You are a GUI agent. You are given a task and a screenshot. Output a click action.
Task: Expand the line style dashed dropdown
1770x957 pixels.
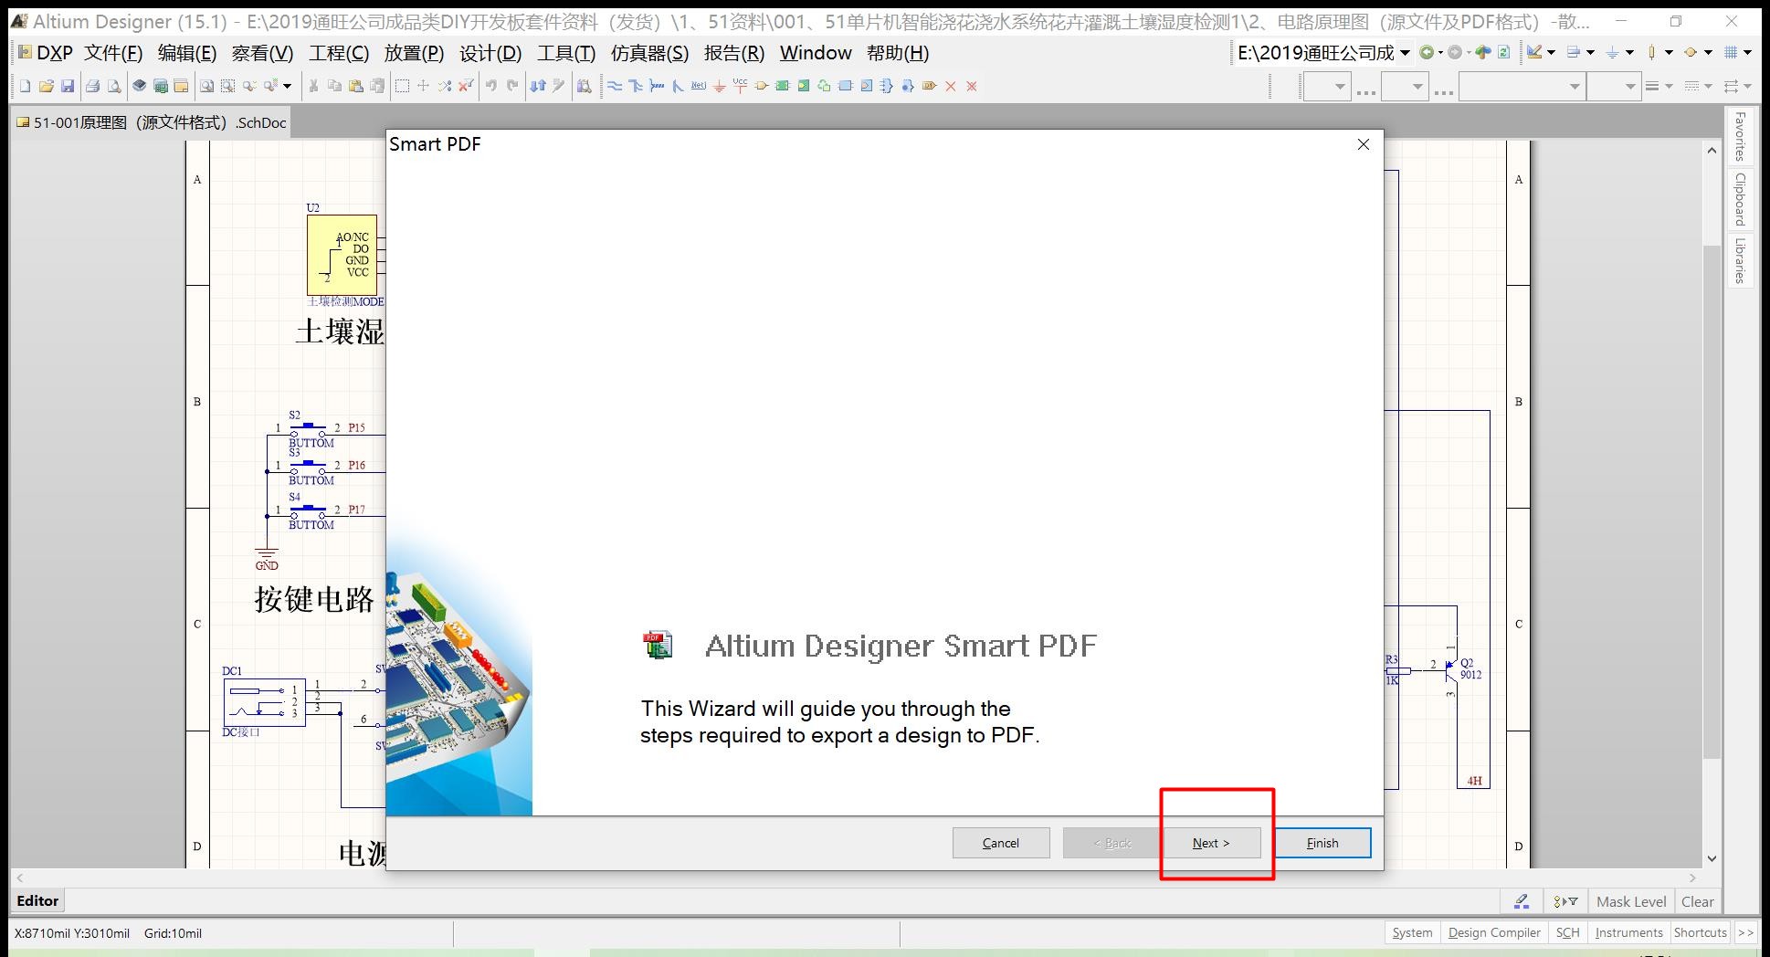coord(1708,86)
